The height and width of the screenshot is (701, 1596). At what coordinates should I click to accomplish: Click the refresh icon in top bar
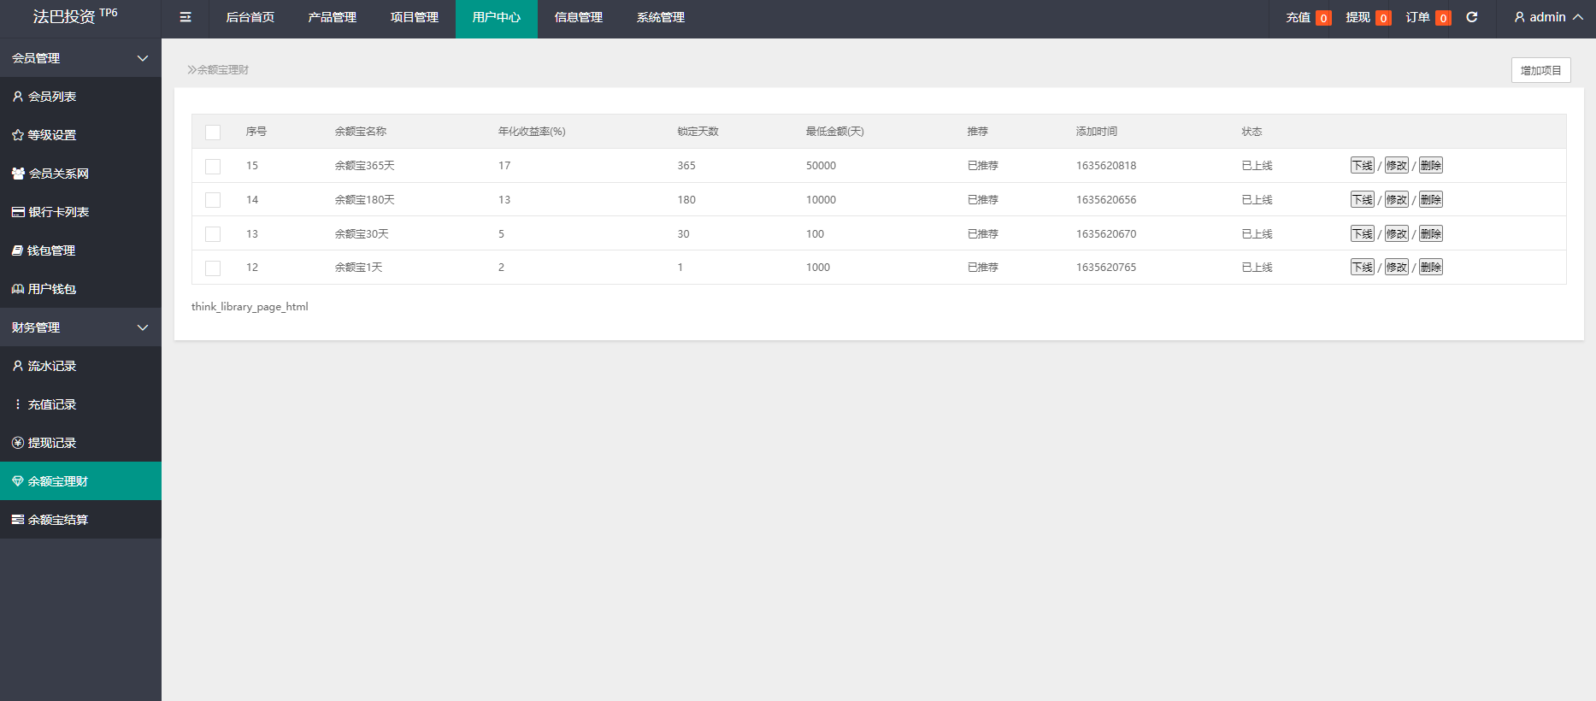[1472, 17]
